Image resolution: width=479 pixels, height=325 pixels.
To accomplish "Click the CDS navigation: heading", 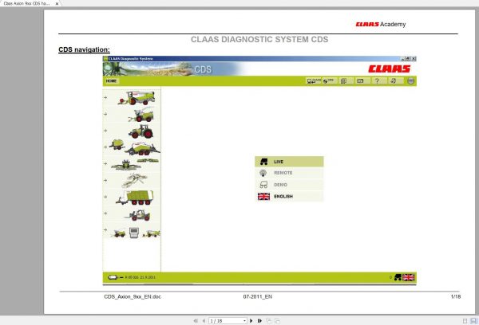I will tap(84, 49).
